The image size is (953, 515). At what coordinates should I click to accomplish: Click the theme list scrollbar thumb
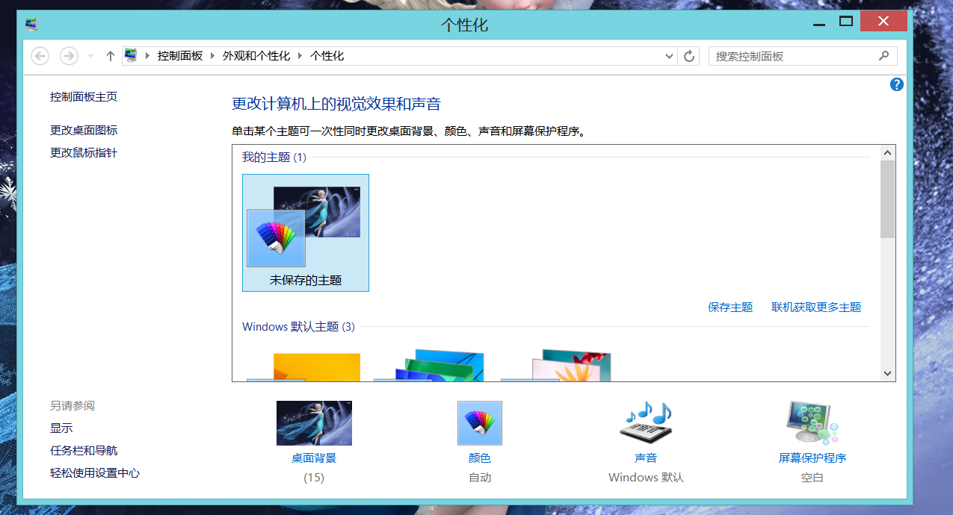tap(888, 199)
